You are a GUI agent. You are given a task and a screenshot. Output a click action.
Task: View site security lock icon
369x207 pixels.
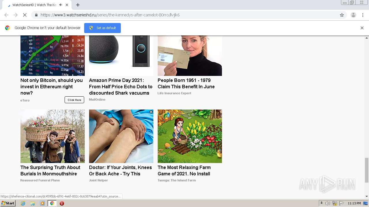click(x=36, y=15)
